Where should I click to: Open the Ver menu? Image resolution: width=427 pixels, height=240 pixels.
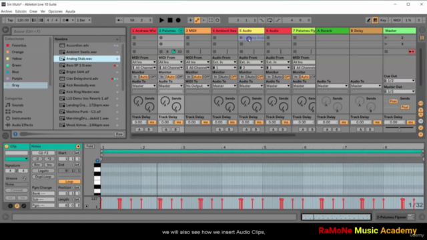tap(43, 11)
